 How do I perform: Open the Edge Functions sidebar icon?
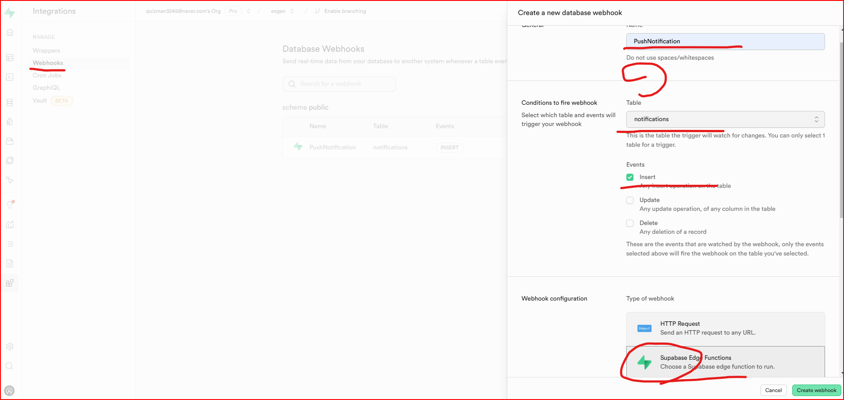pos(10,160)
